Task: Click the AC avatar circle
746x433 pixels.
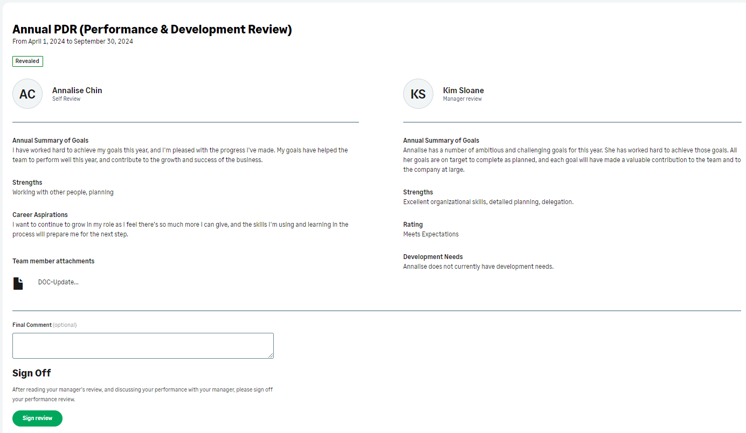Action: pyautogui.click(x=27, y=94)
